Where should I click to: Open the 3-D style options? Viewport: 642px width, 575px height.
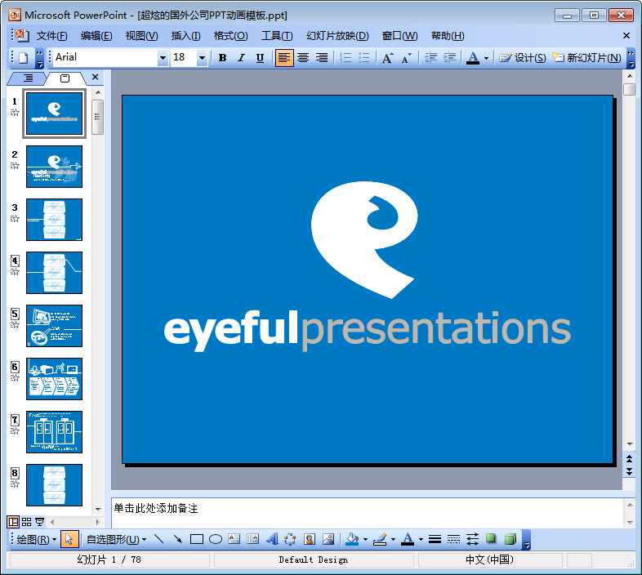[510, 539]
